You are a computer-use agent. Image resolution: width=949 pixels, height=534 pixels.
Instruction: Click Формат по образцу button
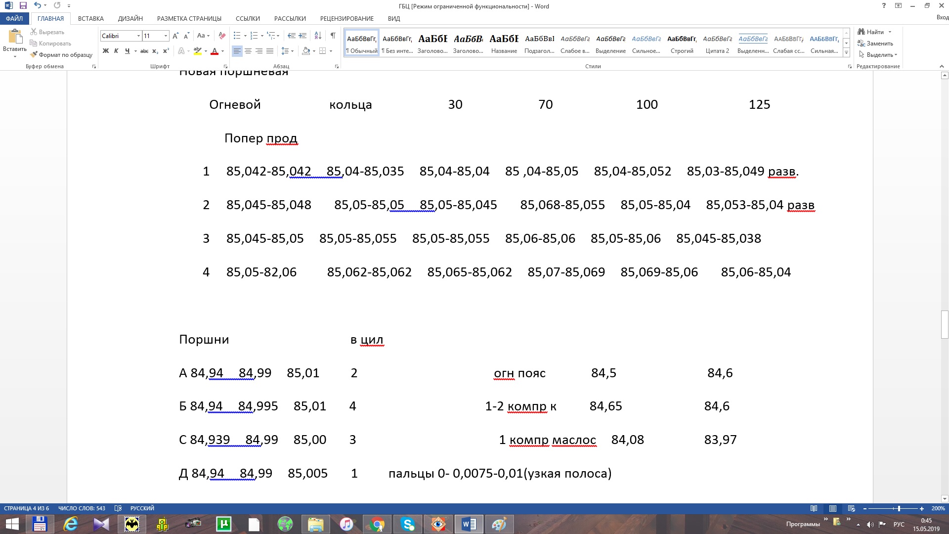point(61,55)
